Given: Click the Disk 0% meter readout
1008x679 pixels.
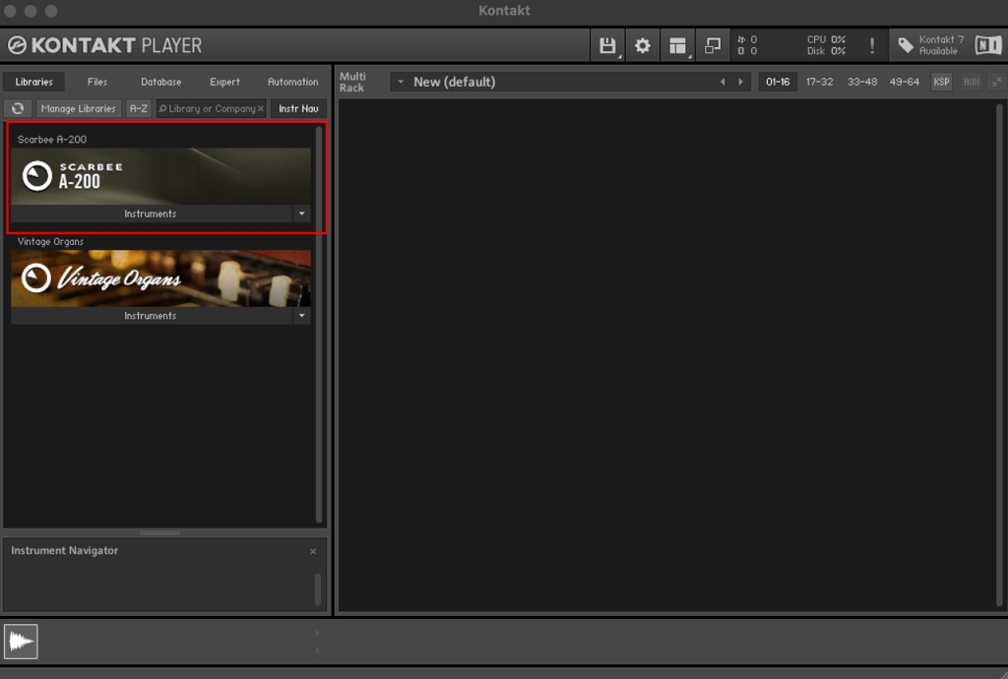Looking at the screenshot, I should (x=826, y=51).
